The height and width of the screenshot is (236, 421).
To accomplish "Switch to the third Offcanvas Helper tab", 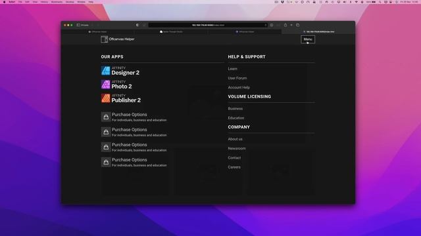I will tap(245, 31).
